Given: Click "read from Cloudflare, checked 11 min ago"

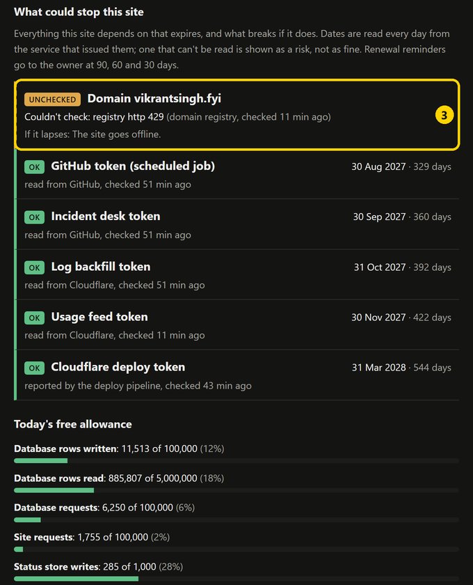Looking at the screenshot, I should 115,335.
